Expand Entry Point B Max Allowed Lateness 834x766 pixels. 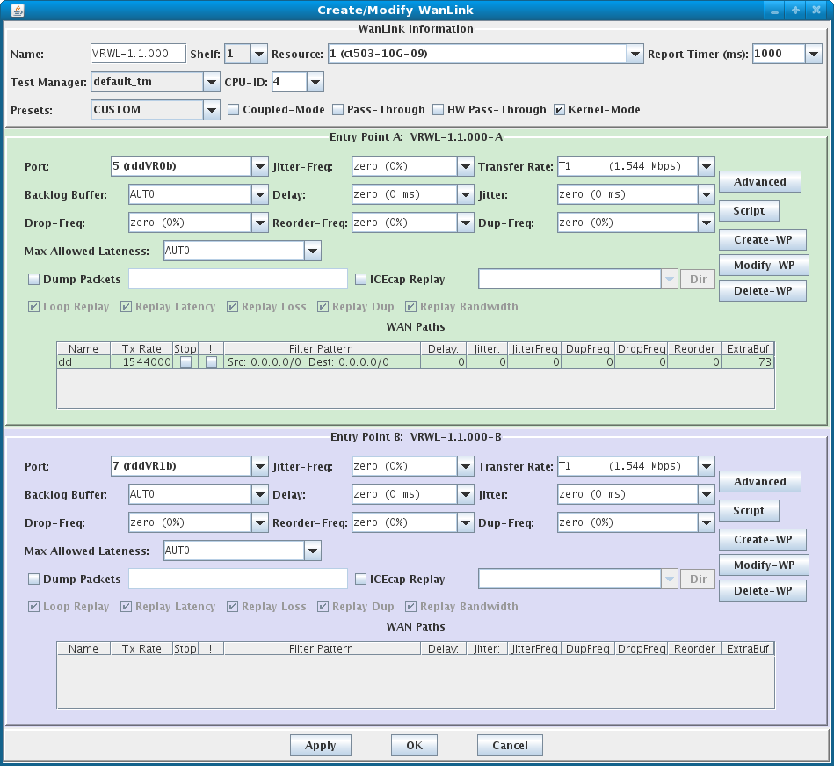tap(313, 551)
